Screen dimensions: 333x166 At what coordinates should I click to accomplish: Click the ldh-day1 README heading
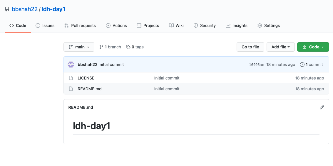click(x=91, y=126)
